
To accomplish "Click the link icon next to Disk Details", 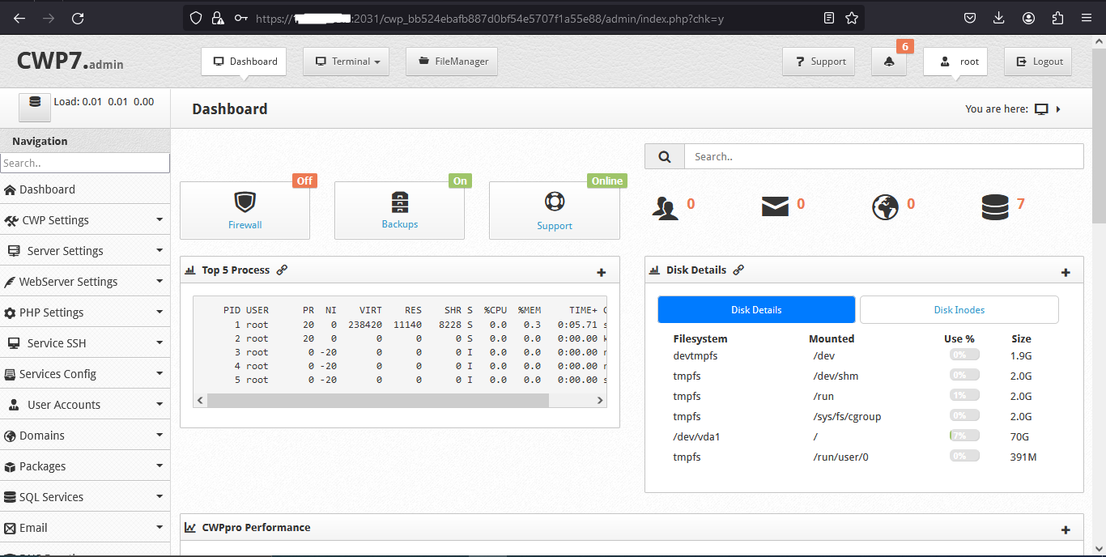I will coord(738,270).
